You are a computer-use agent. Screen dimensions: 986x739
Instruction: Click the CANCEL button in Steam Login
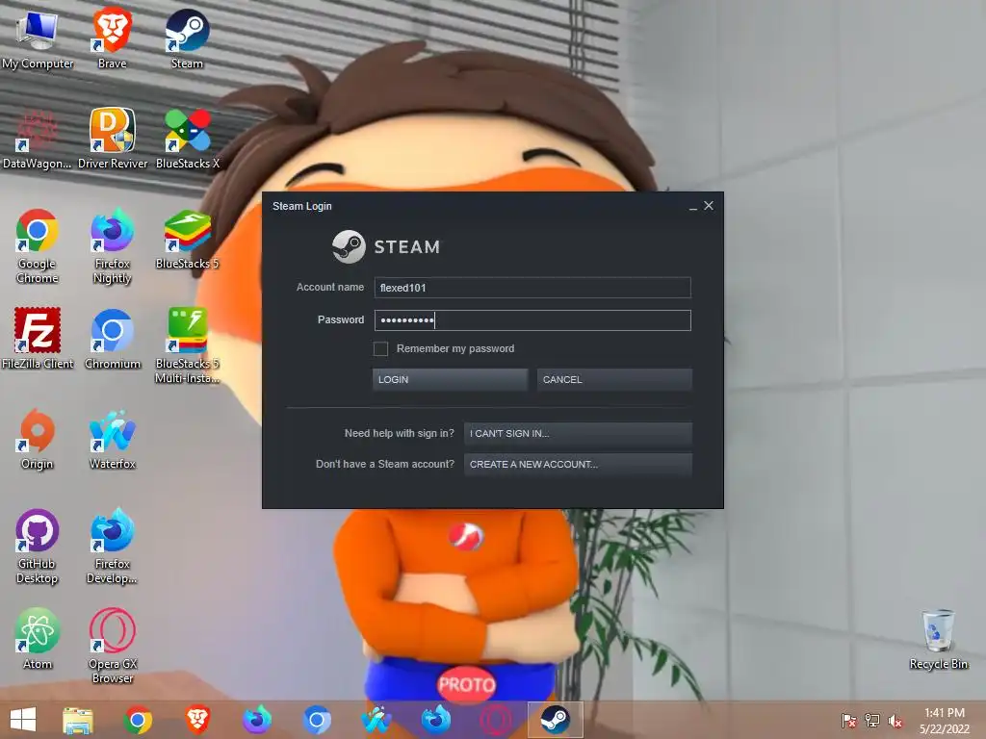pyautogui.click(x=614, y=379)
